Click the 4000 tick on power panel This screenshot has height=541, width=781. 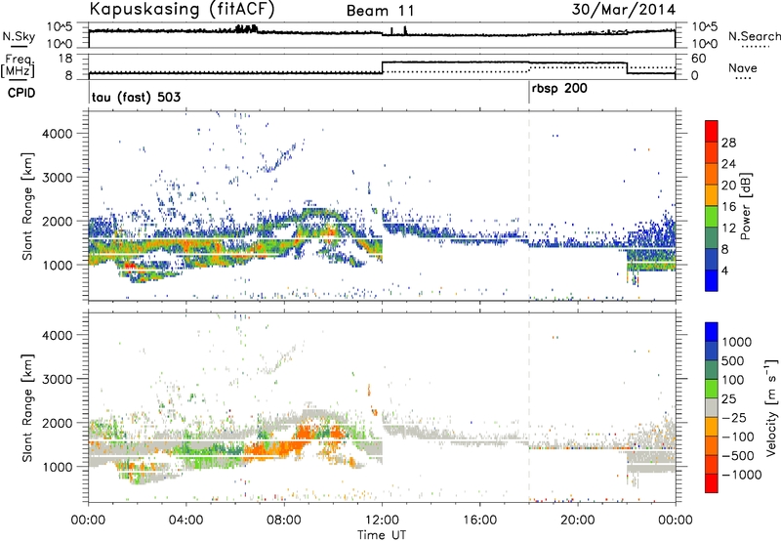58,134
